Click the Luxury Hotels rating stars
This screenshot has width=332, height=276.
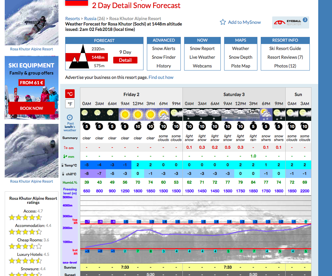[26, 261]
